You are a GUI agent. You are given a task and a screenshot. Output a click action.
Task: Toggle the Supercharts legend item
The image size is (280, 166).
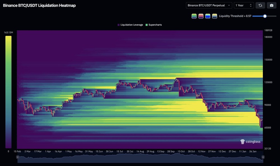click(x=153, y=25)
